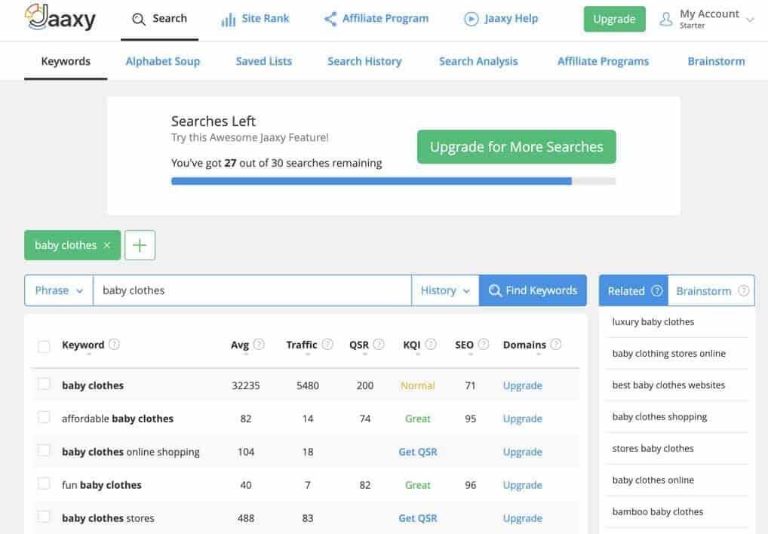Toggle the select-all checkbox in table header
Image resolution: width=768 pixels, height=534 pixels.
coord(44,346)
